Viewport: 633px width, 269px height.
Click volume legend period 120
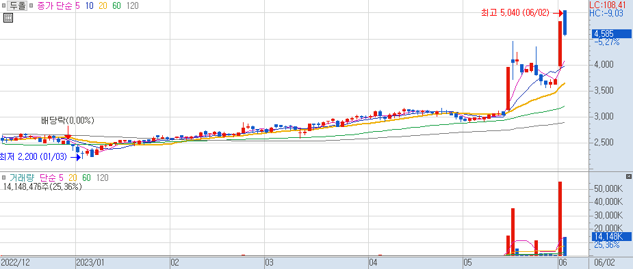tap(103, 178)
